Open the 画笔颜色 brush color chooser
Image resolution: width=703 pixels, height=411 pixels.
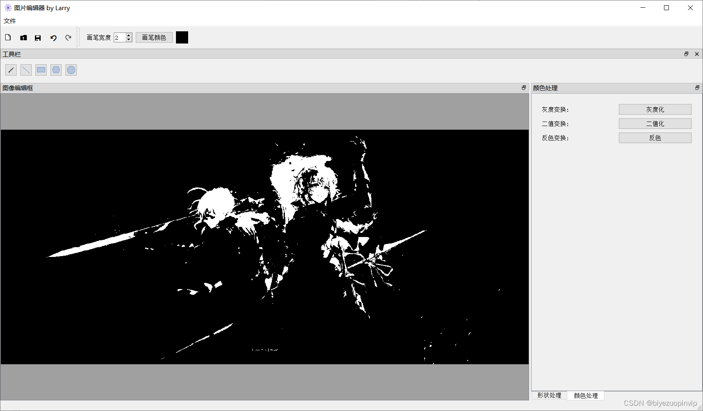(x=154, y=37)
